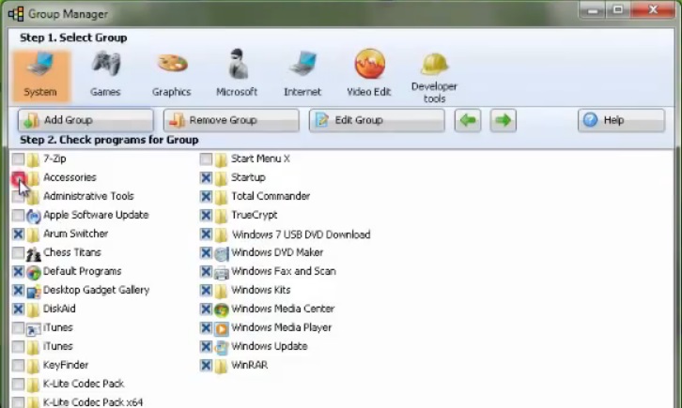Check the 7-Zip checkbox
This screenshot has height=408, width=682.
18,159
